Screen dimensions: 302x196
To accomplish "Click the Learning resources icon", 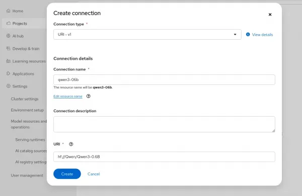I will (x=8, y=61).
